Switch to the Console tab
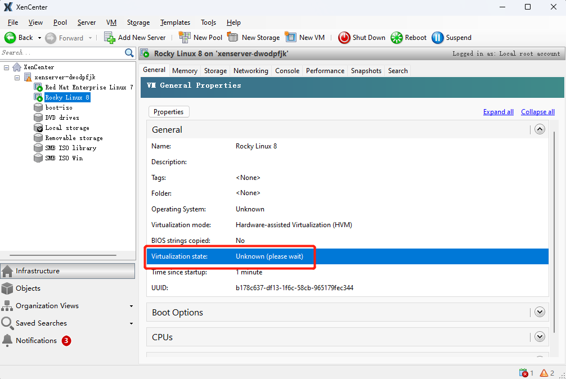This screenshot has width=566, height=379. pos(287,70)
